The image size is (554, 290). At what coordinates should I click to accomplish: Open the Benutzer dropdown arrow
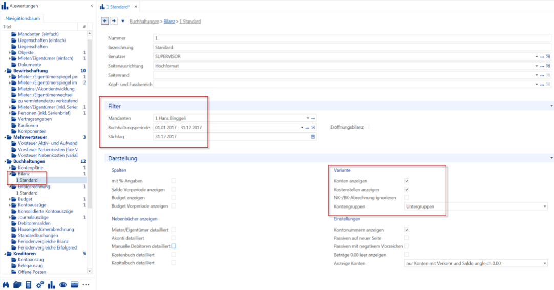[536, 56]
